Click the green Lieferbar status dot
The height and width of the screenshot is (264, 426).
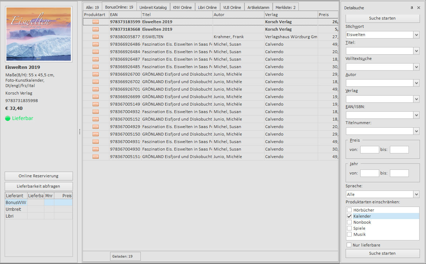pos(8,118)
